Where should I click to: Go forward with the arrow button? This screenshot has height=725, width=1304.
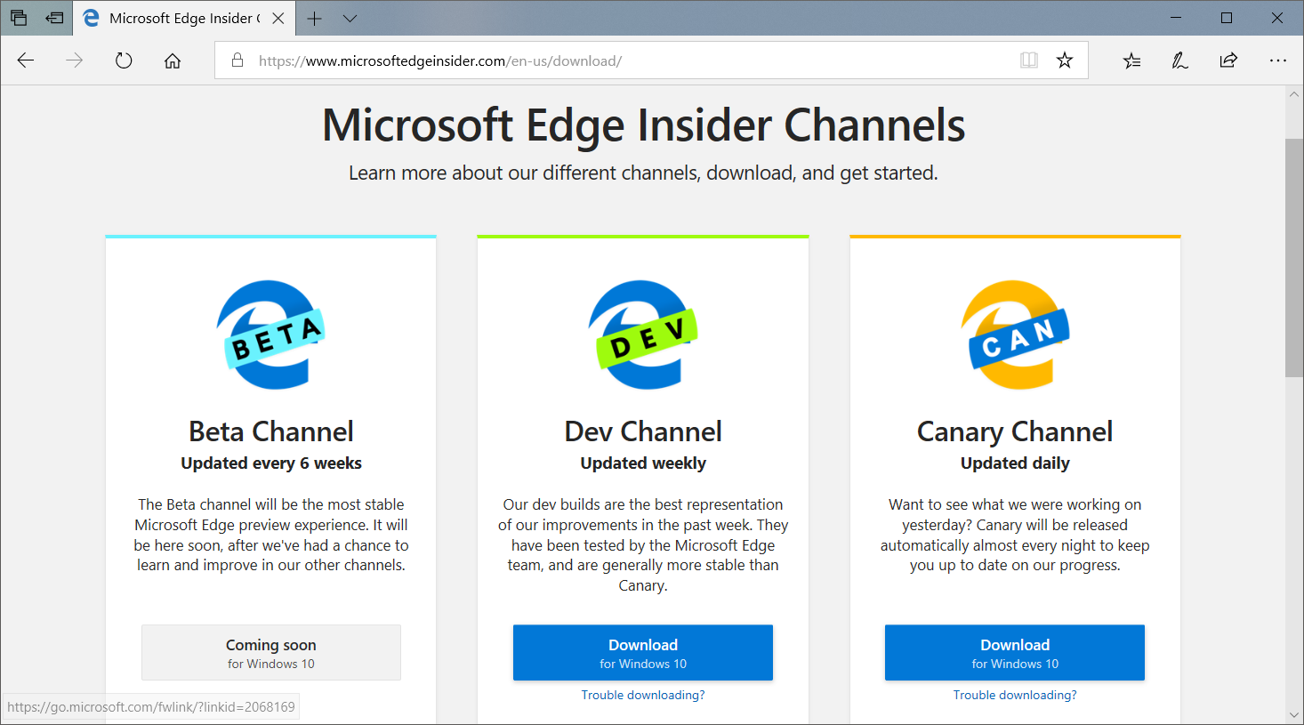coord(75,60)
